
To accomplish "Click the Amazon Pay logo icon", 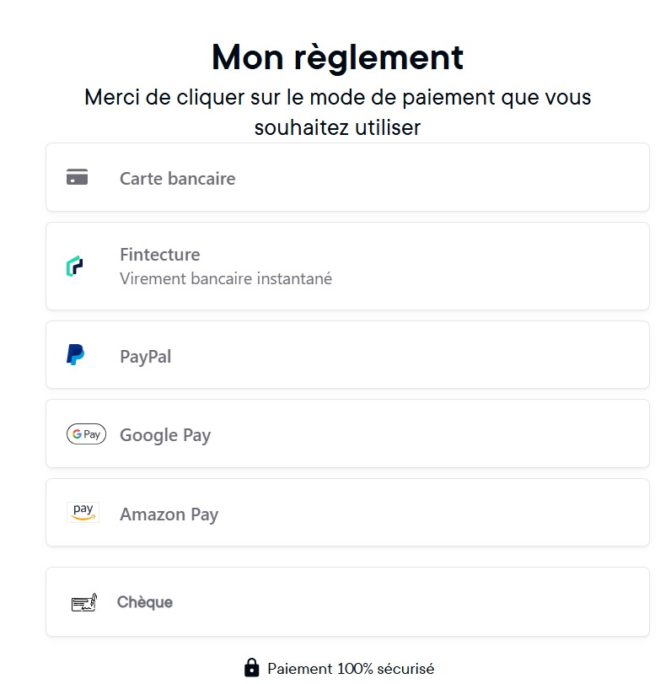I will click(83, 513).
